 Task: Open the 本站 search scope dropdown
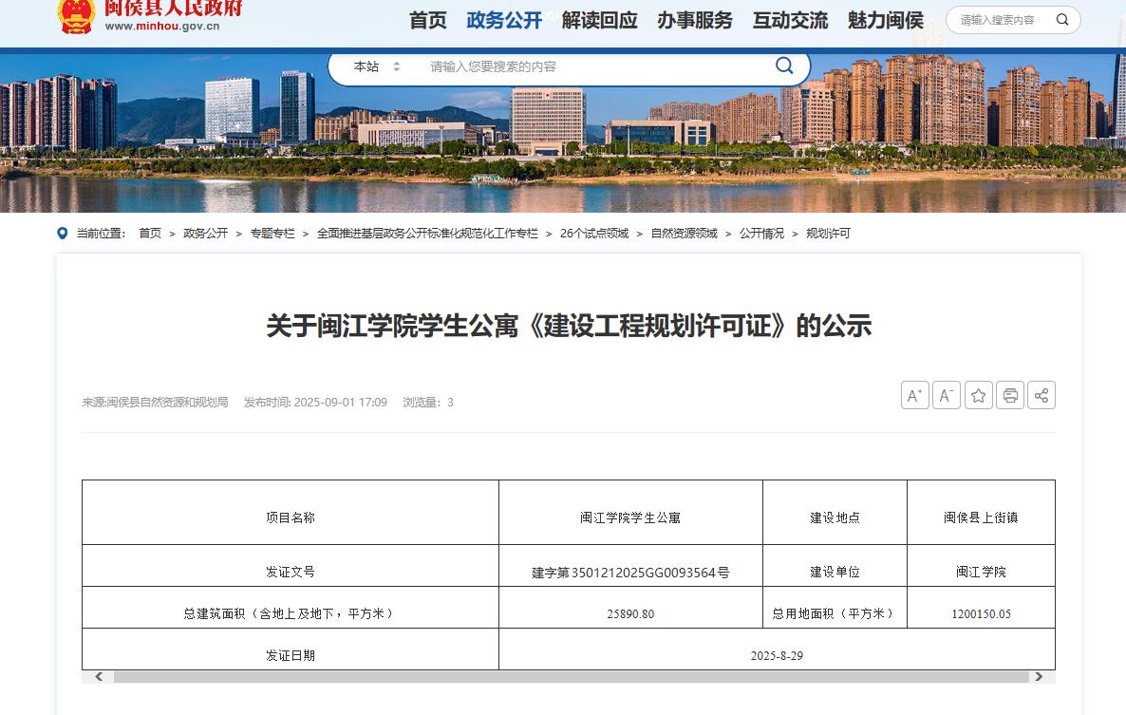coord(376,66)
